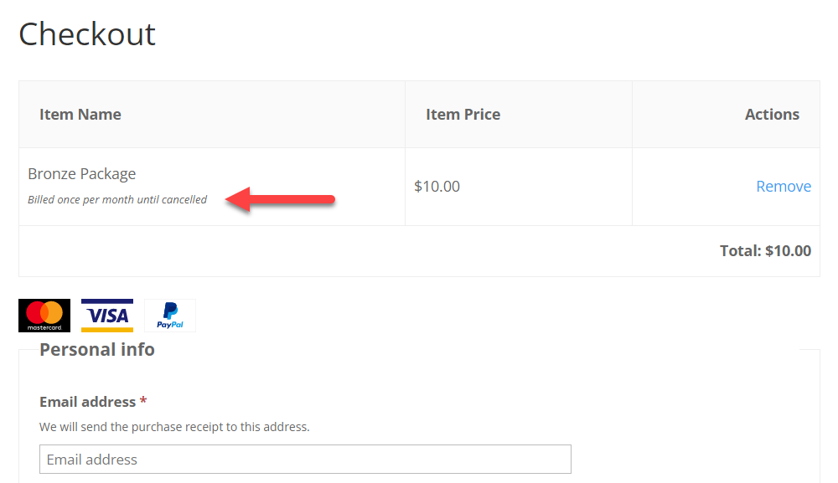The width and height of the screenshot is (838, 483).
Task: Select the billed once per month note
Action: point(117,199)
